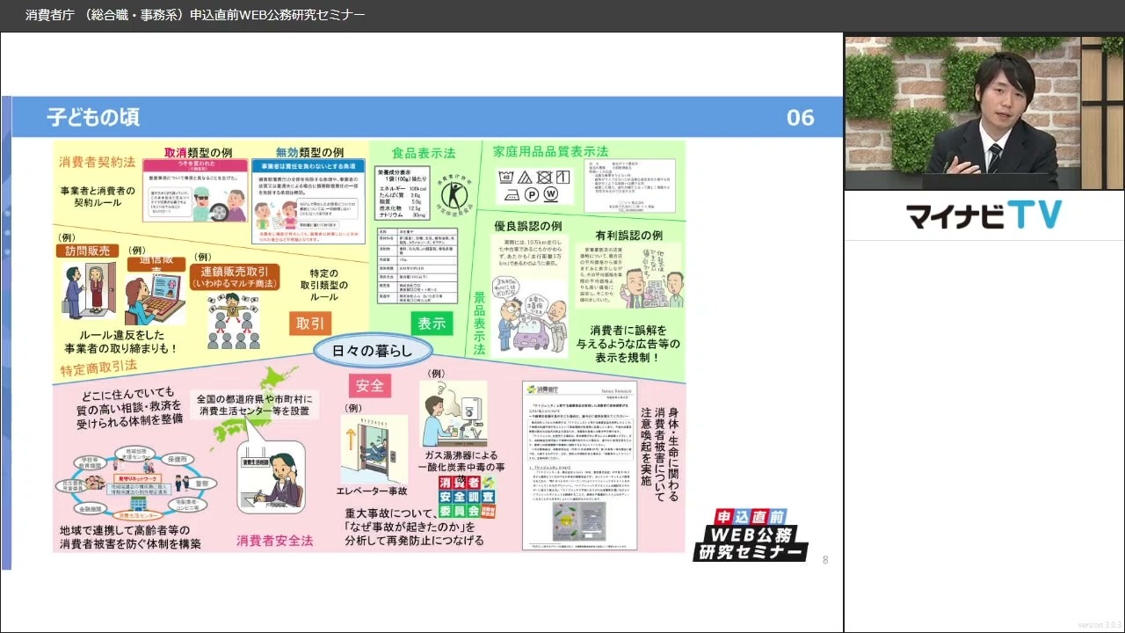Image resolution: width=1125 pixels, height=633 pixels.
Task: Click the 通信販売 orange tag
Action: (x=156, y=263)
